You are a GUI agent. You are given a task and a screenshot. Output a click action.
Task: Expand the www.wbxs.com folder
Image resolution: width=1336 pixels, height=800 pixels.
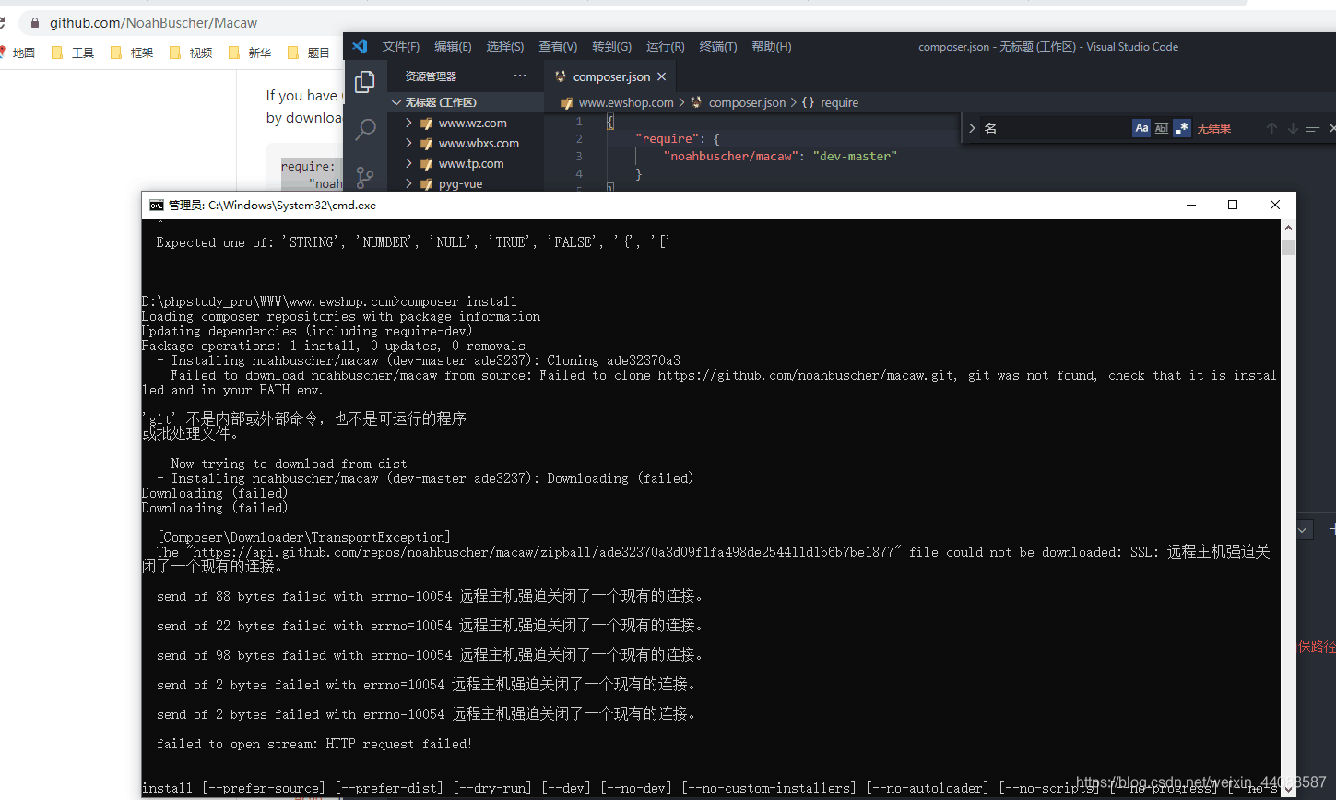tap(408, 143)
